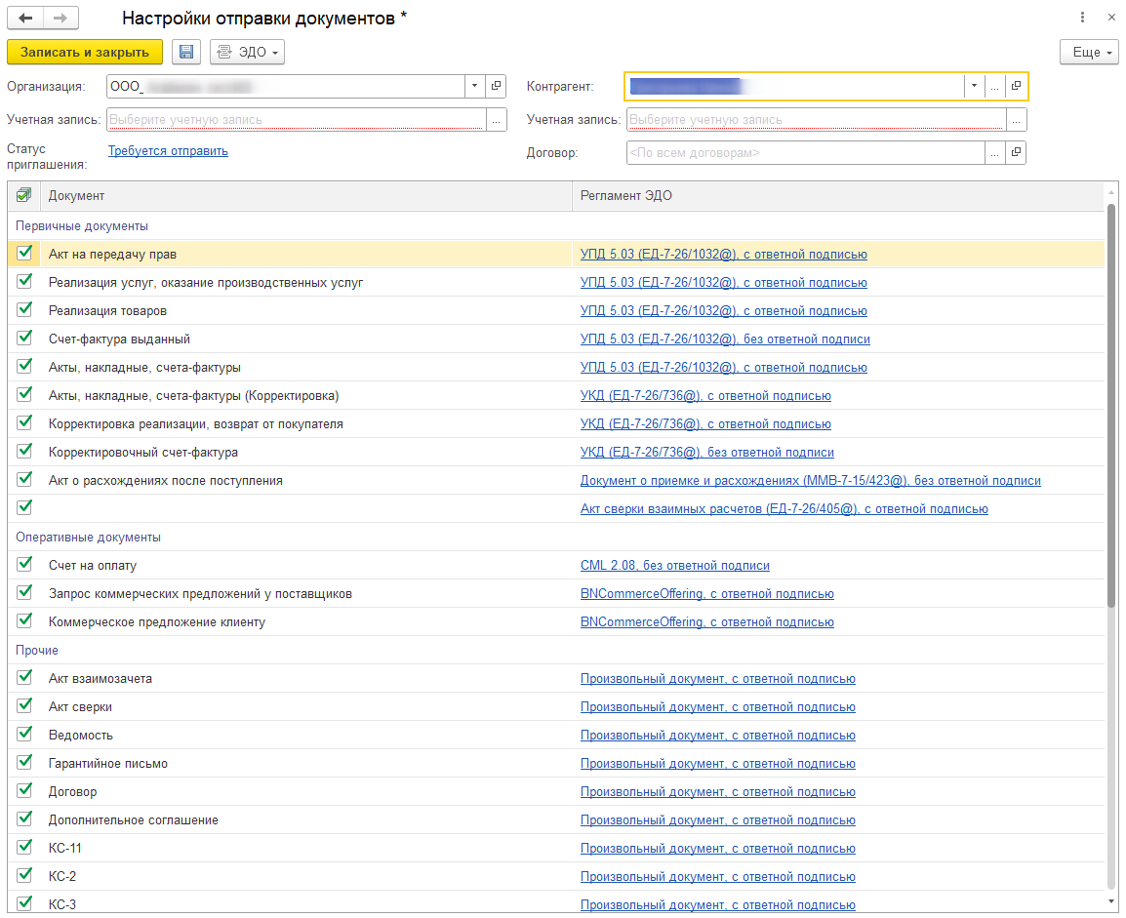1126x918 pixels.
Task: Uncheck the Акт сверки checkbox
Action: click(24, 706)
